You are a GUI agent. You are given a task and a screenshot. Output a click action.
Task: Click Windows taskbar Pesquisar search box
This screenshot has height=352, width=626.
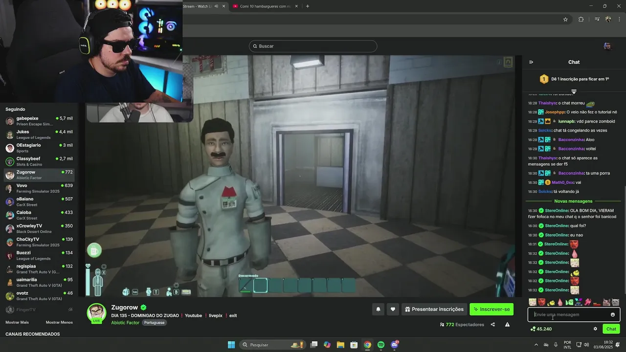coord(273,345)
